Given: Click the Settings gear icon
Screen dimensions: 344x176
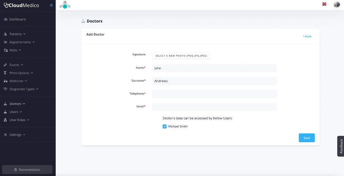Looking at the screenshot, I should [x=6, y=134].
